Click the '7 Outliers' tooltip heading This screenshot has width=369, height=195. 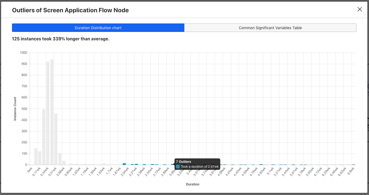[183, 162]
